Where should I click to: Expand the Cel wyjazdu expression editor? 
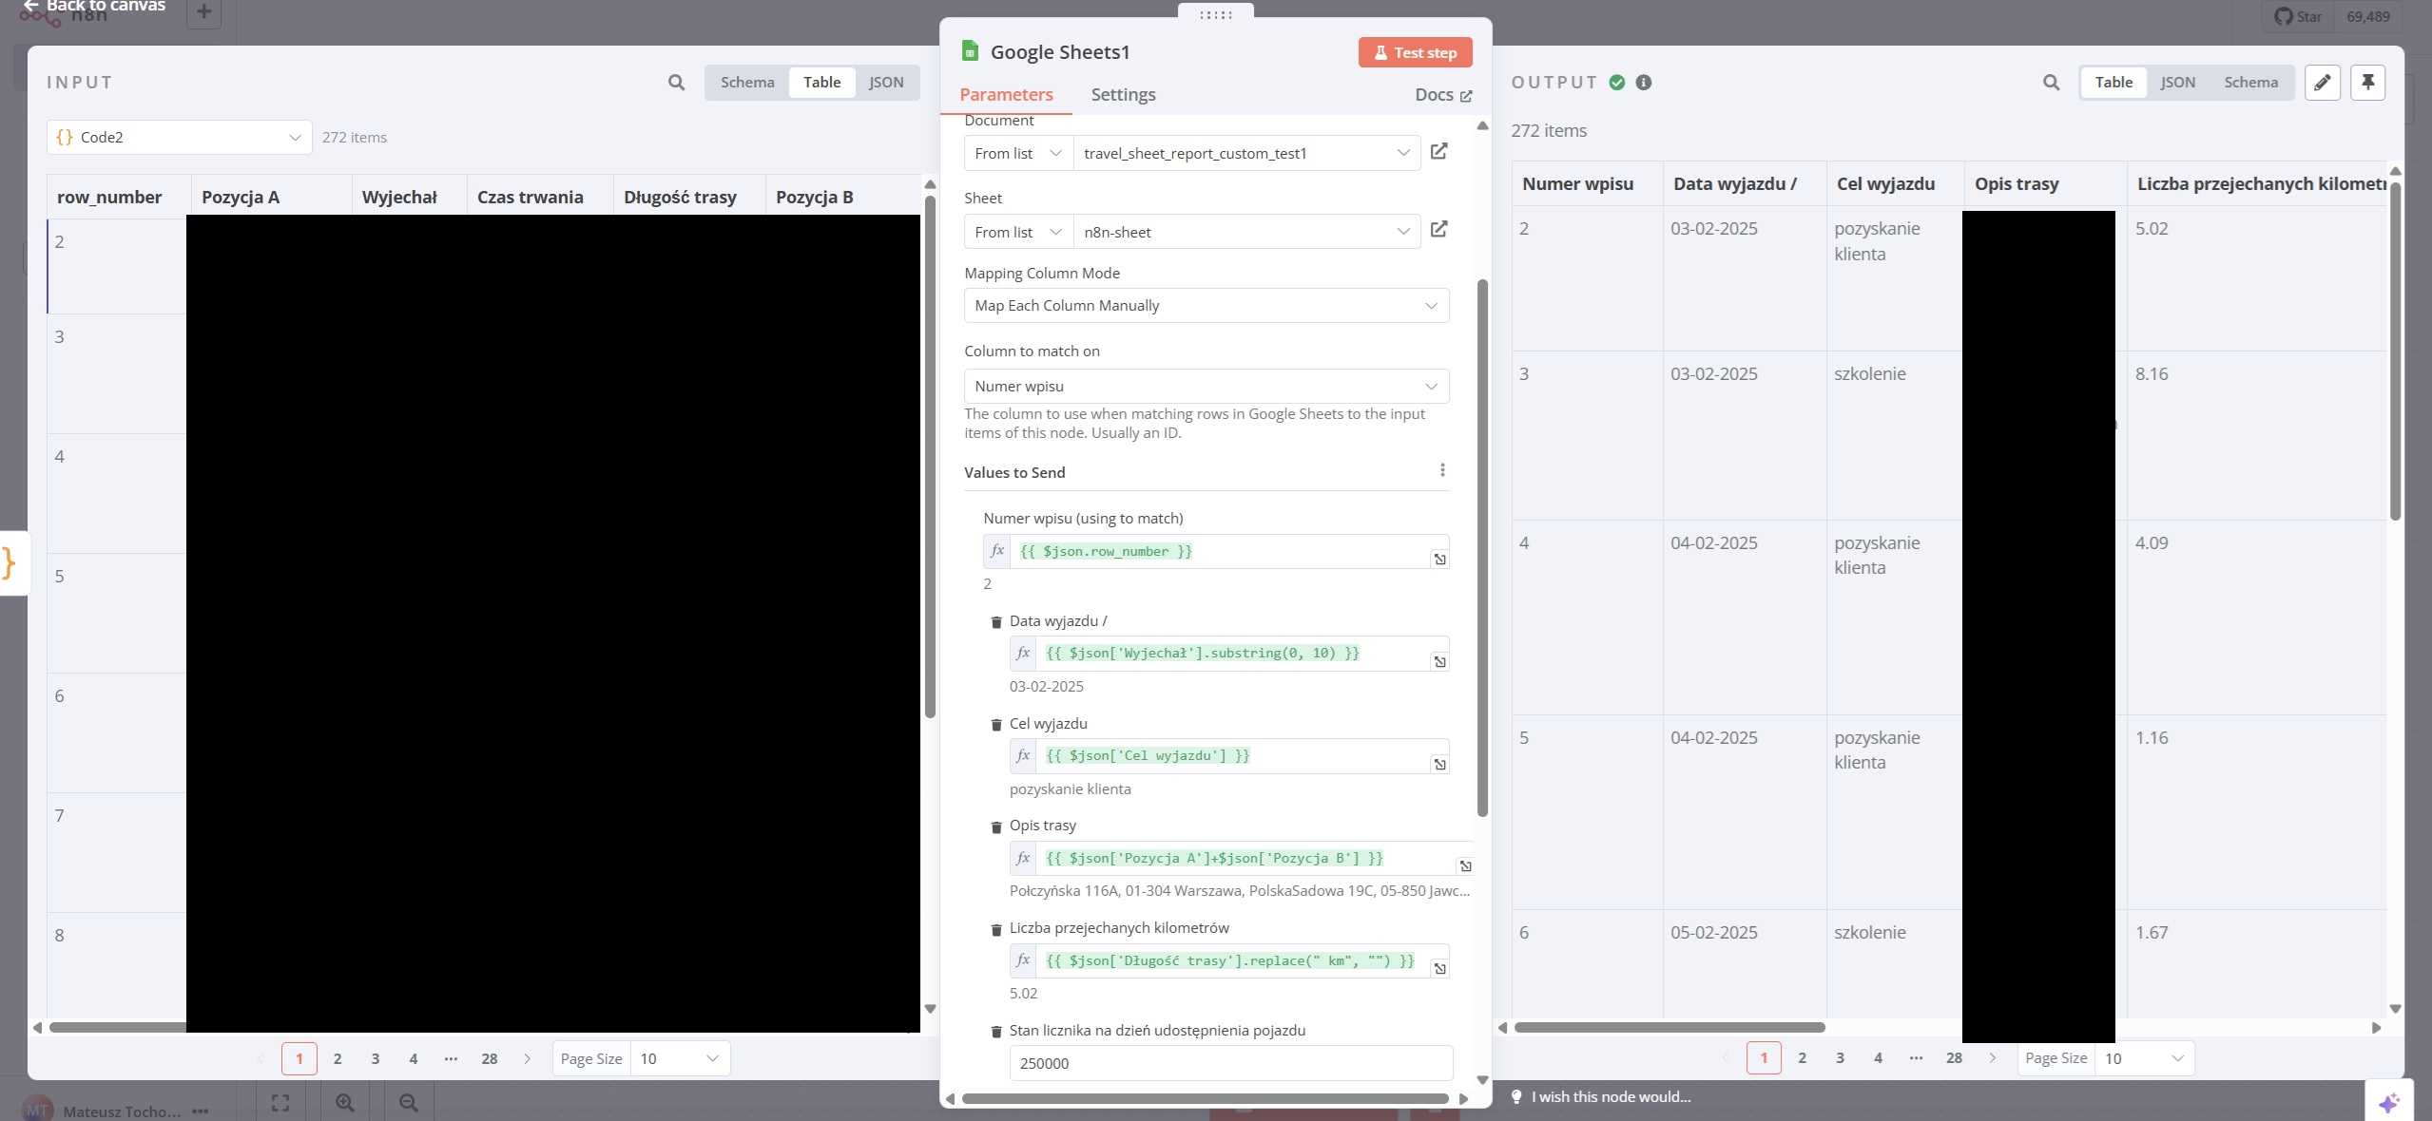[1439, 765]
